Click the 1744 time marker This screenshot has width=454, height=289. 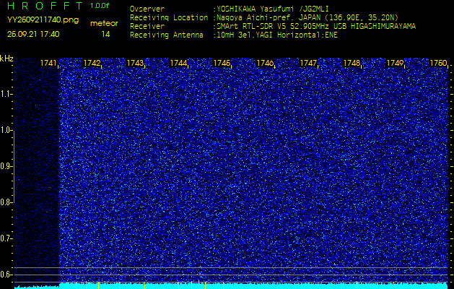pyautogui.click(x=178, y=63)
